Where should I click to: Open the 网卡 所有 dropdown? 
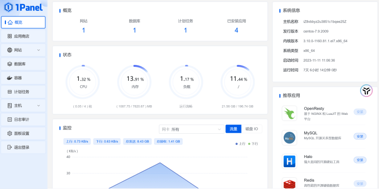[191, 129]
